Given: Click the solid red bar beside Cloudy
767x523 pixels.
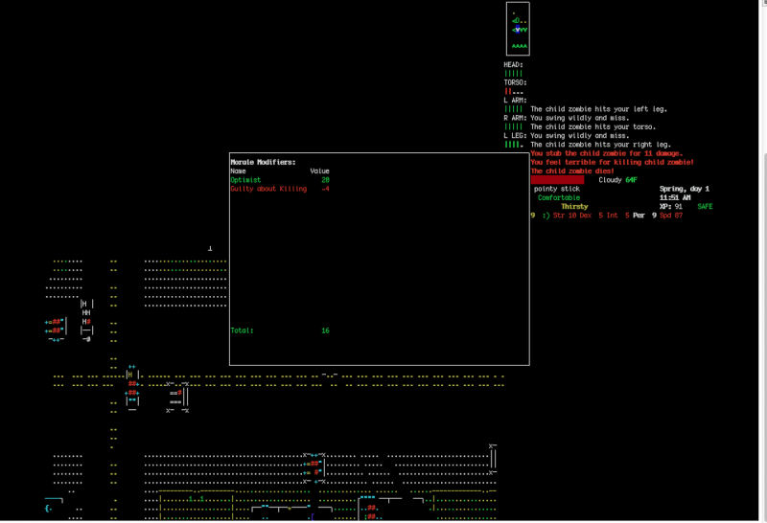Looking at the screenshot, I should click(557, 180).
